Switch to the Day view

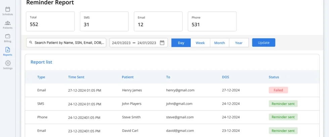coord(181,43)
